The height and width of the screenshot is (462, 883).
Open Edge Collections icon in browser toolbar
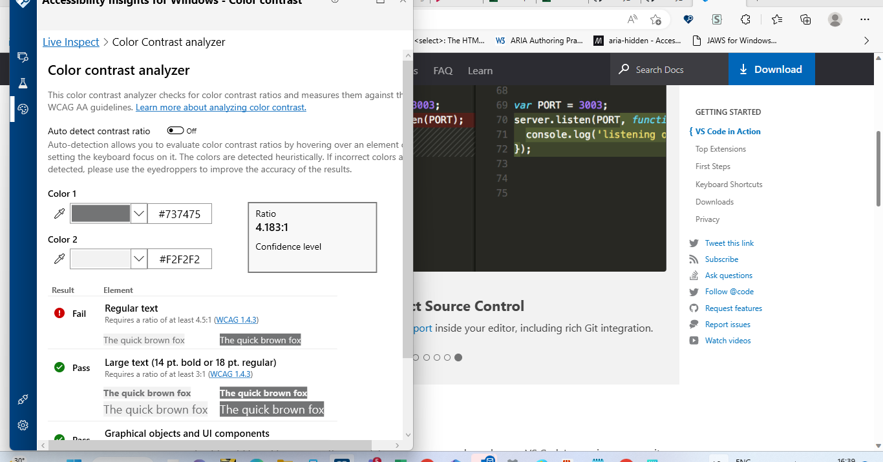tap(805, 19)
